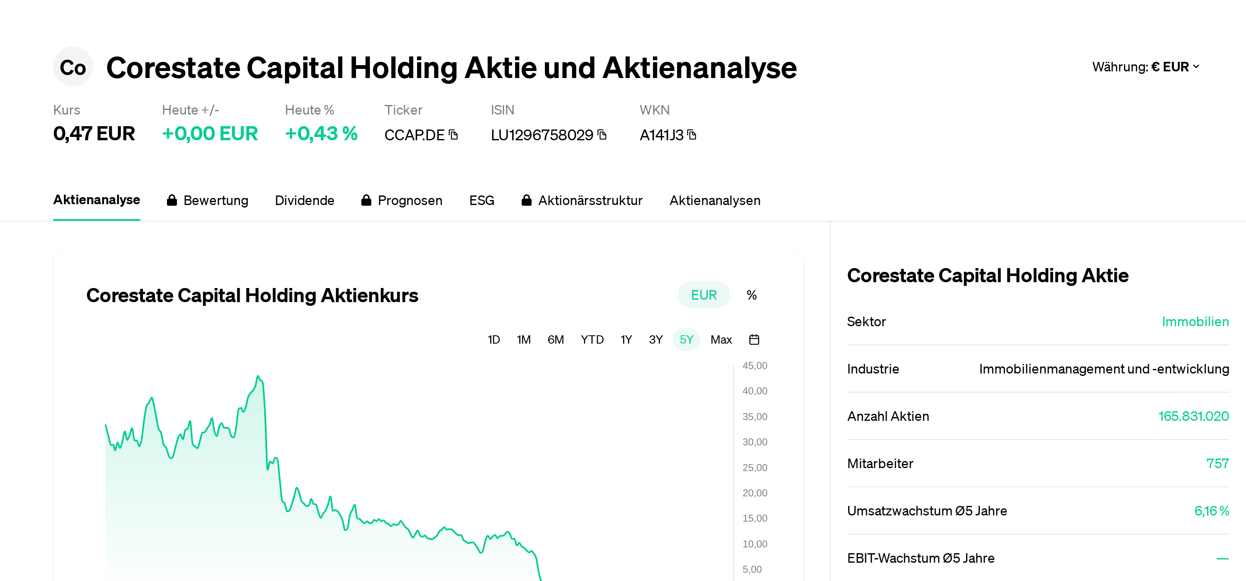Select the Max chart period
The image size is (1246, 581).
pyautogui.click(x=721, y=339)
